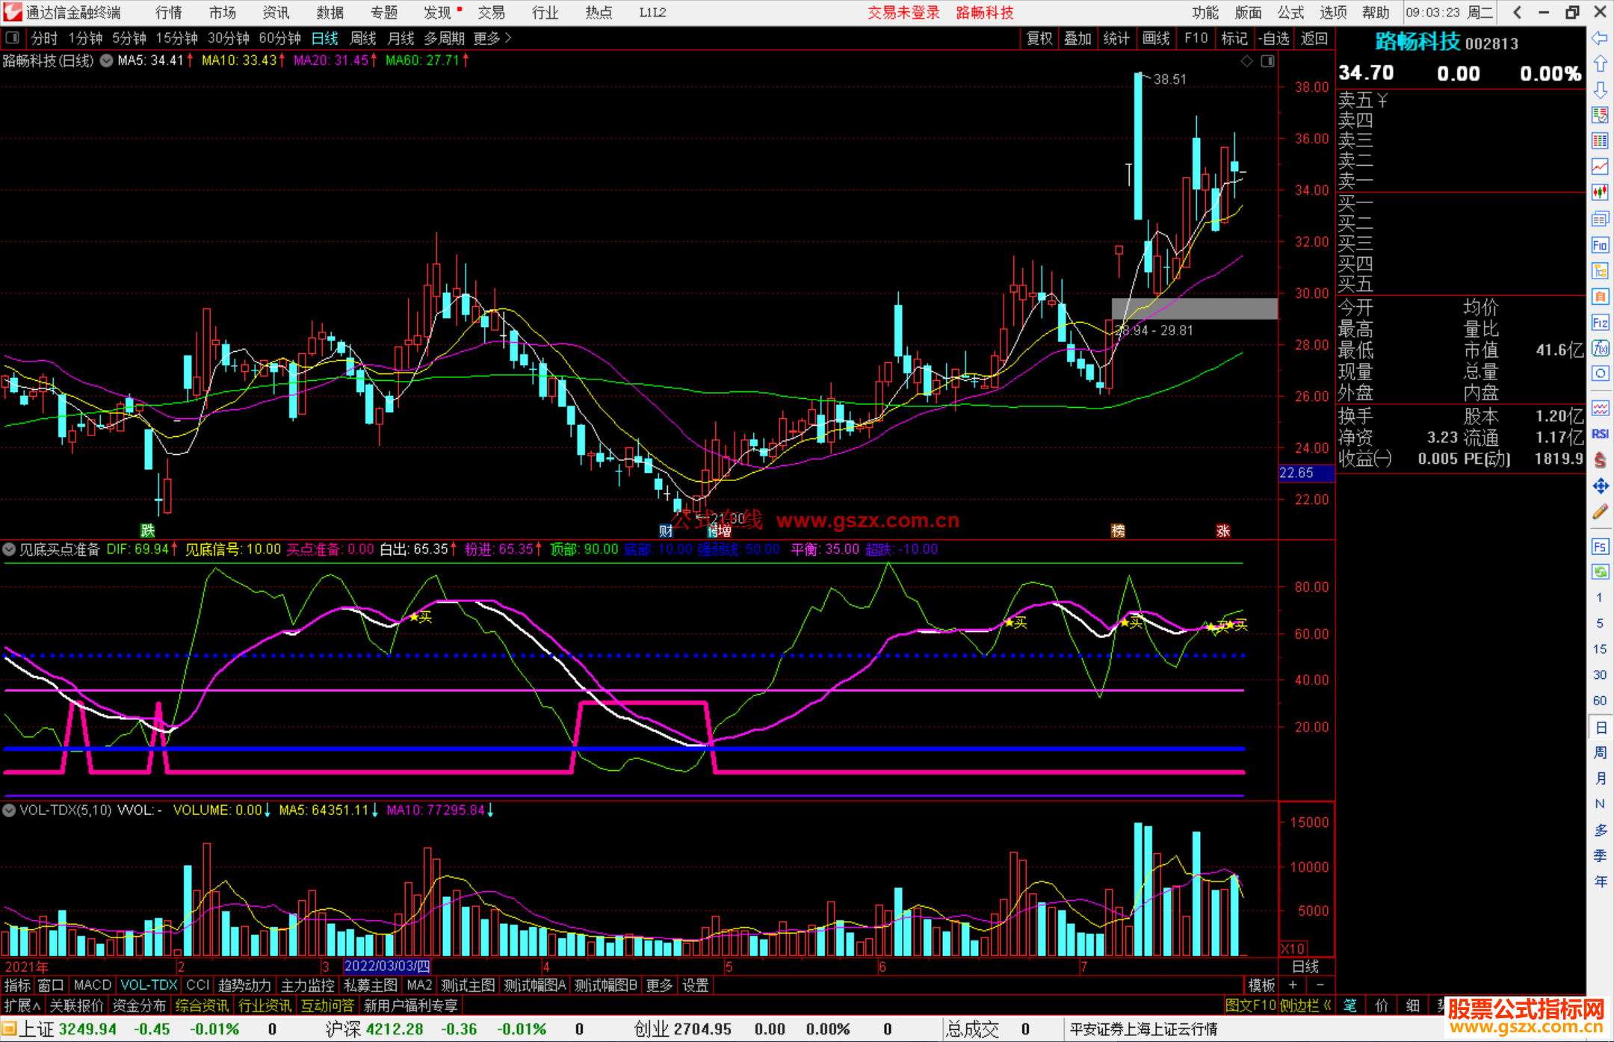
Task: Click the 交易未登录 login link
Action: 903,12
